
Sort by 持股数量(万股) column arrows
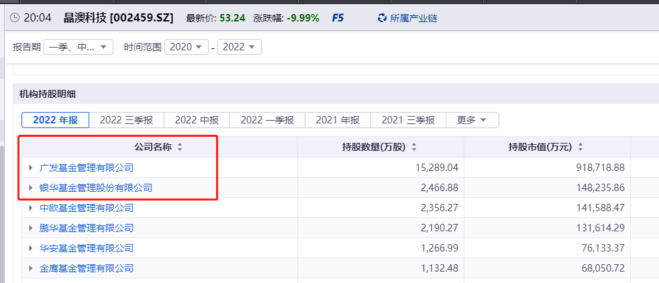coord(414,148)
